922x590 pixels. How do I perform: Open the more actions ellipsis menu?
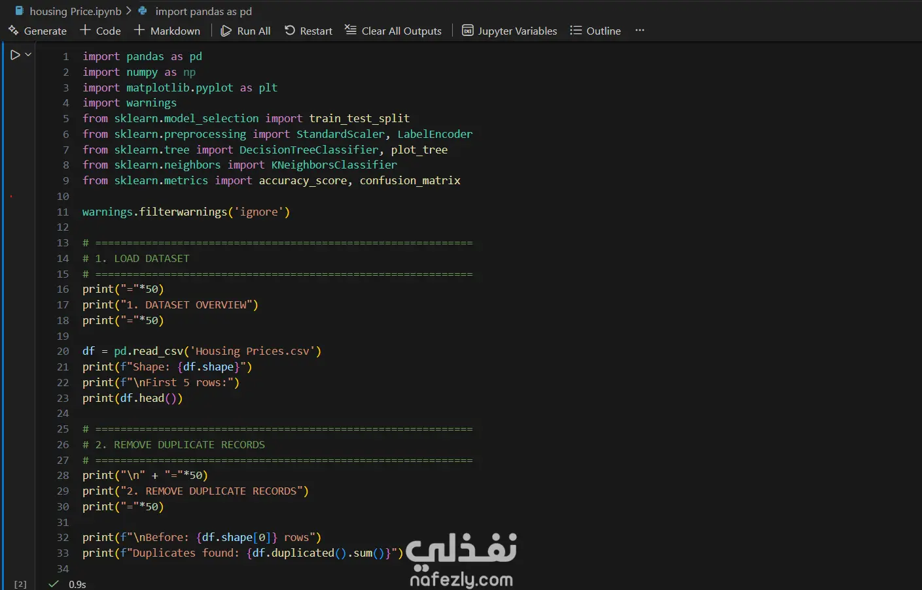point(640,31)
